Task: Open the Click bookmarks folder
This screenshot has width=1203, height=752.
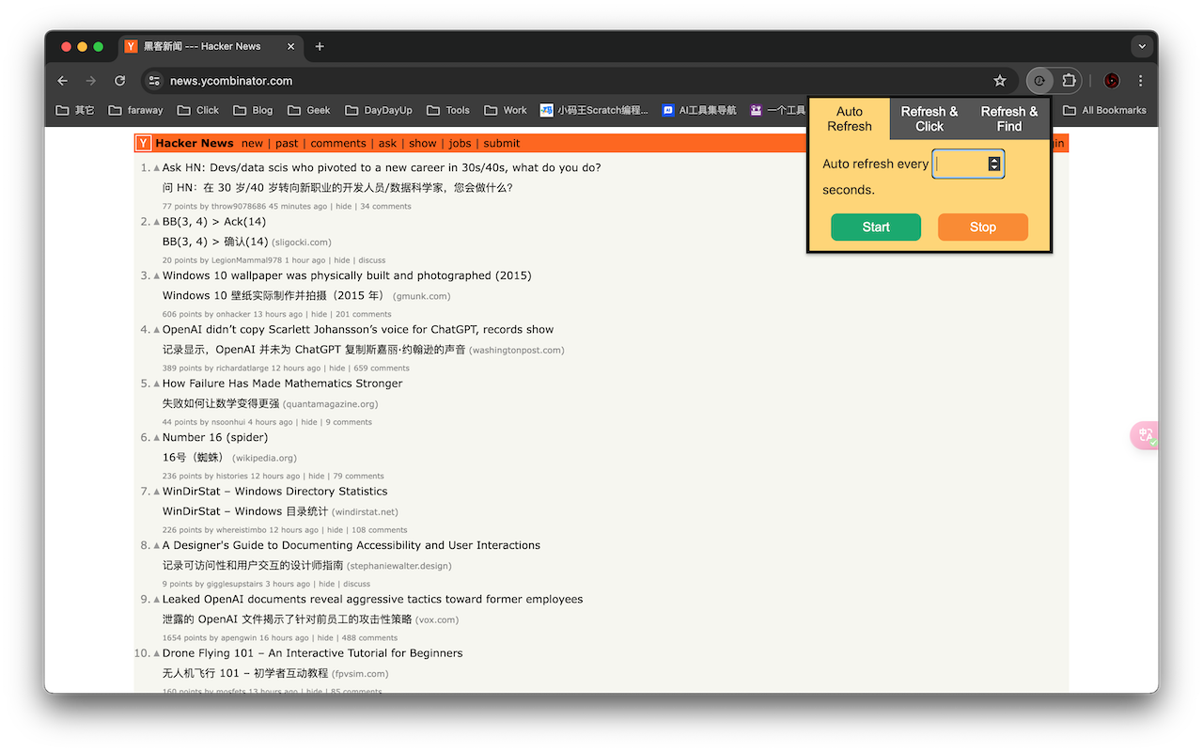Action: tap(198, 110)
